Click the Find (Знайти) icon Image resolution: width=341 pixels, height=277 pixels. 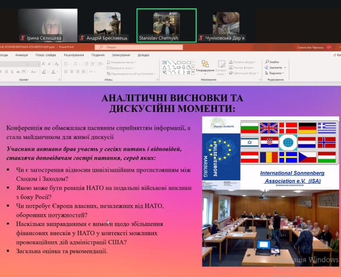tap(272, 62)
